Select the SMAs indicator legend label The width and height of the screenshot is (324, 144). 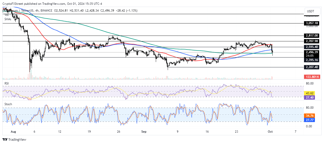coord(8,19)
